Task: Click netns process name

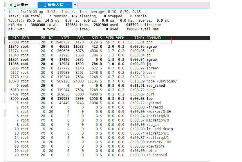Action: [151, 151]
